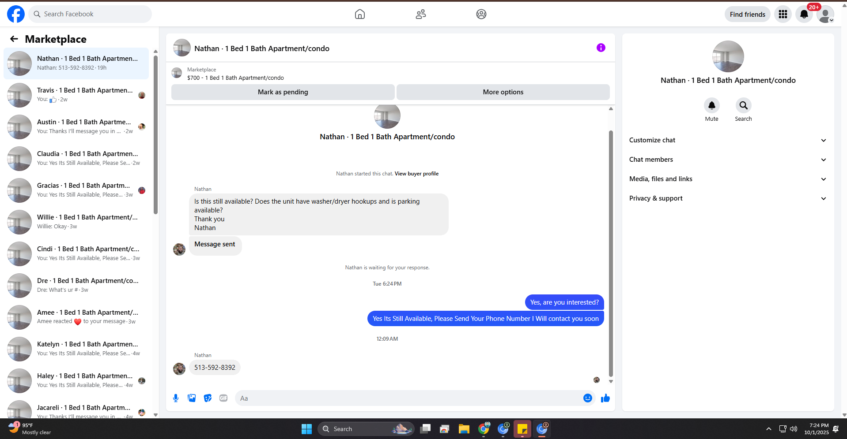
Task: Open Austin conversation in the chat list
Action: [x=76, y=127]
